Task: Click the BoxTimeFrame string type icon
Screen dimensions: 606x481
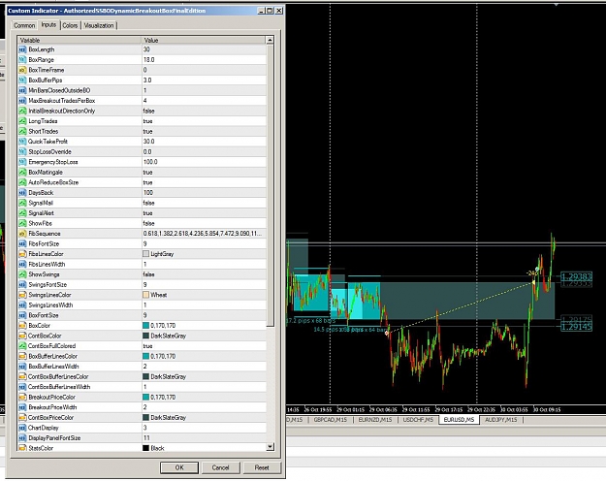Action: tap(22, 70)
